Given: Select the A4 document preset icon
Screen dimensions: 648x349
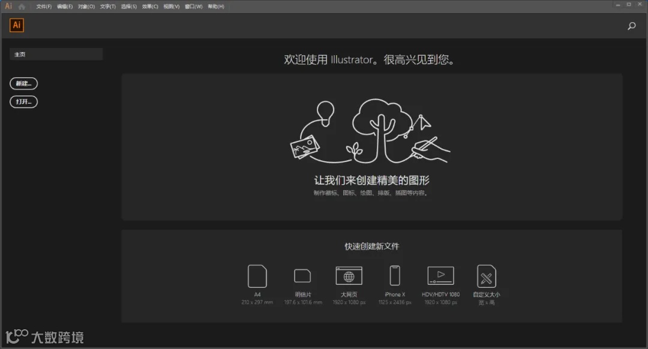Looking at the screenshot, I should tap(257, 276).
